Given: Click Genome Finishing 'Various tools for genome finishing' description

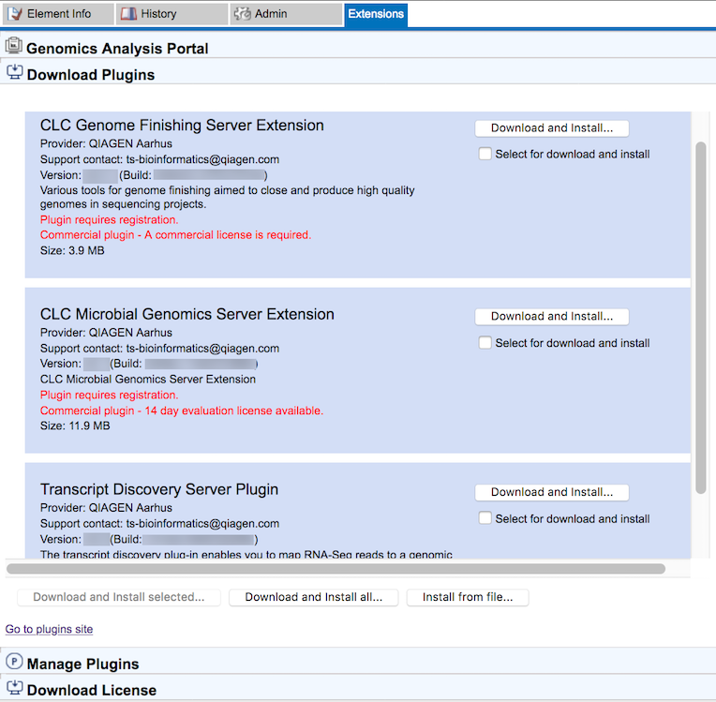Looking at the screenshot, I should click(228, 197).
